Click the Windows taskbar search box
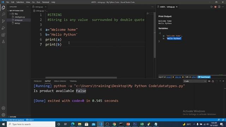The height and width of the screenshot is (127, 226). [x=31, y=124]
